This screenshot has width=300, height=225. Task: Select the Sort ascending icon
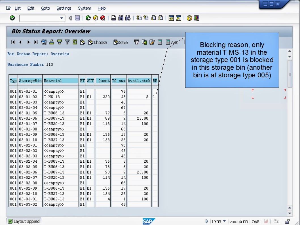(x=59, y=42)
